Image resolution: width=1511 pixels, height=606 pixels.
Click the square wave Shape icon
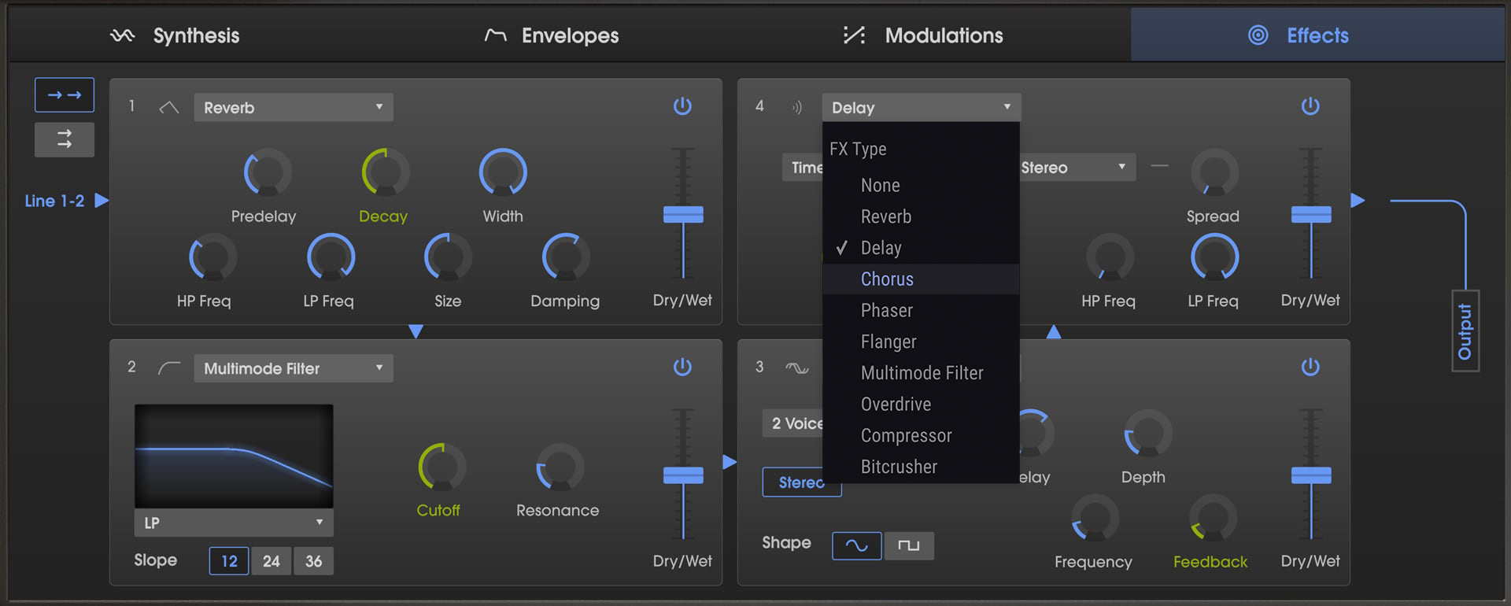909,545
